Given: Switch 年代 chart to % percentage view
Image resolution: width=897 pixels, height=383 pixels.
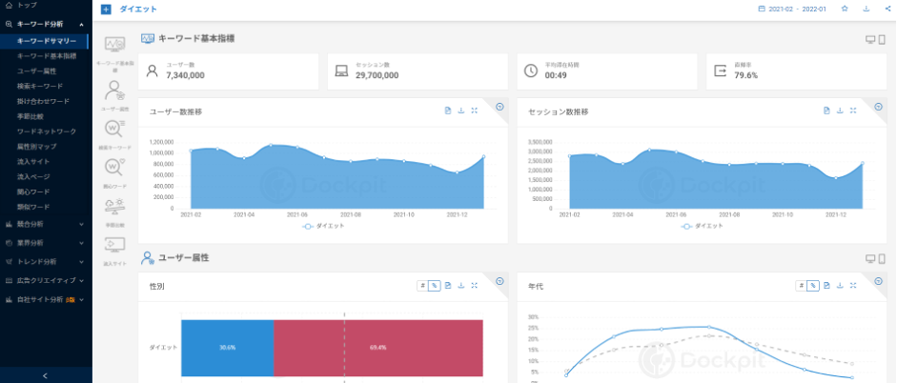Looking at the screenshot, I should click(x=813, y=286).
